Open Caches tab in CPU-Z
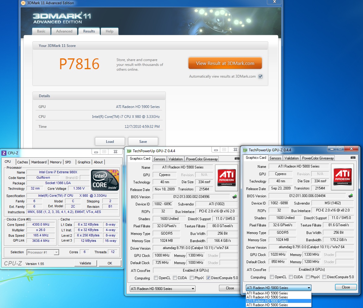 point(23,162)
